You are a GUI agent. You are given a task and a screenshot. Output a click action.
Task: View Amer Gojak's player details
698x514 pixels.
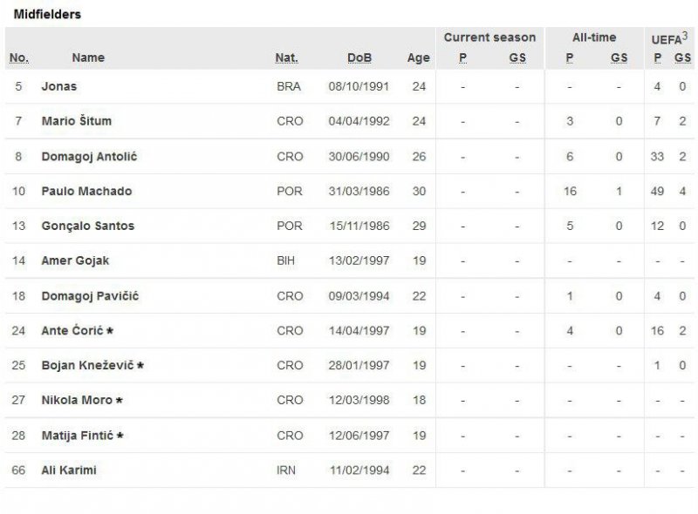75,261
